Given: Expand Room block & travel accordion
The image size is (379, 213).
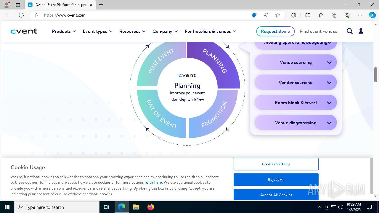Looking at the screenshot, I should [x=296, y=103].
